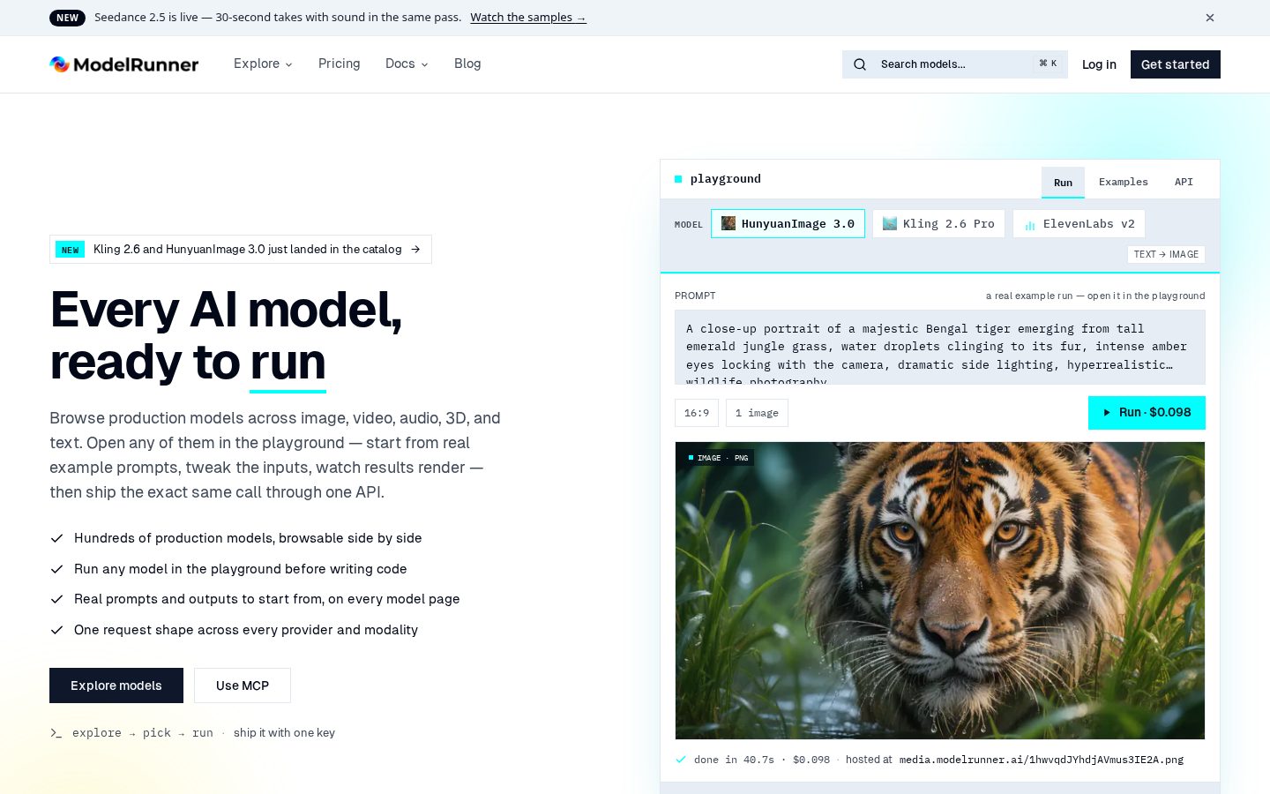Screen dimensions: 1270x794
Task: Dismiss the announcement banner with the X
Action: coord(1210,18)
